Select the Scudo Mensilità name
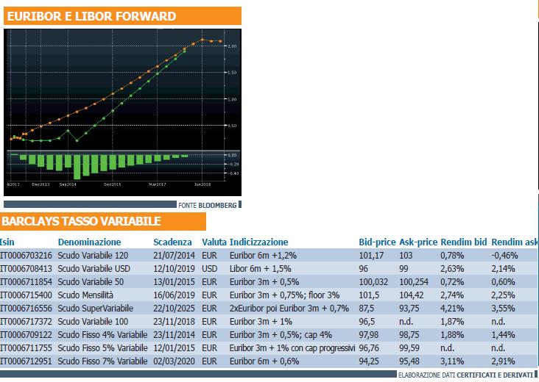This screenshot has width=539, height=382. (85, 295)
